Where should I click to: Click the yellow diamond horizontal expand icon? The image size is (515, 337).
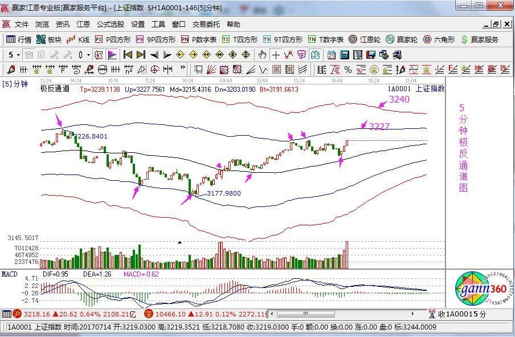pyautogui.click(x=207, y=55)
